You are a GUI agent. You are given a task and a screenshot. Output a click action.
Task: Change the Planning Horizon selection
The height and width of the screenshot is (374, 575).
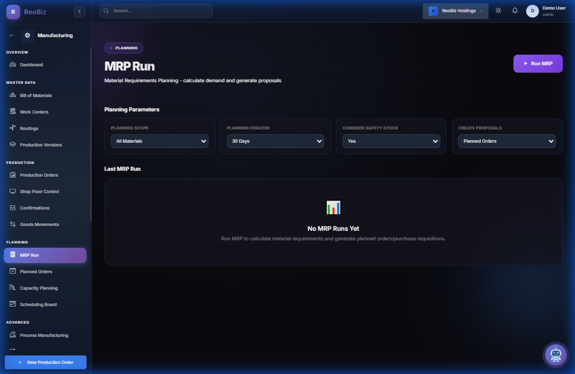pyautogui.click(x=275, y=141)
